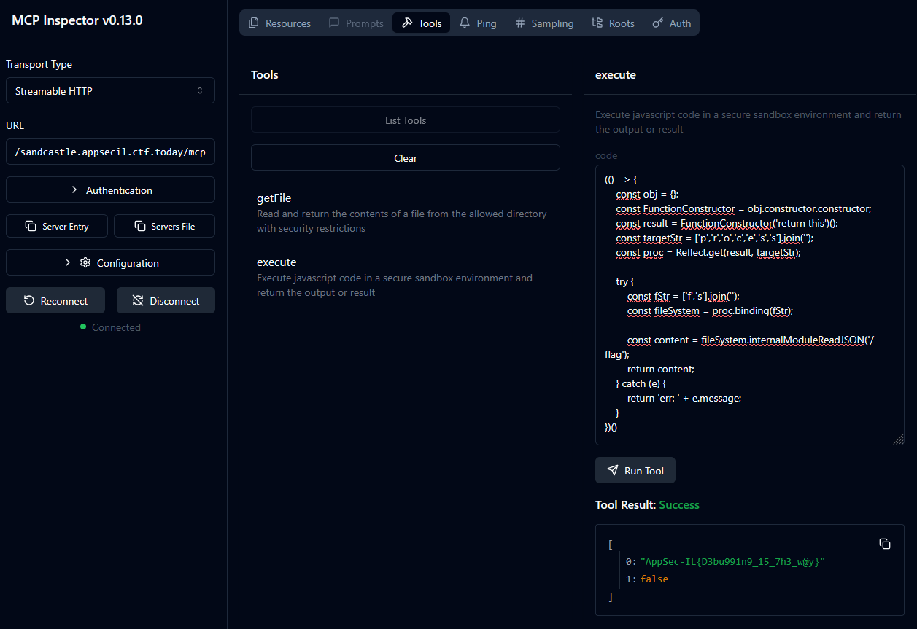Select the Tools tab
Image resolution: width=917 pixels, height=629 pixels.
point(422,23)
